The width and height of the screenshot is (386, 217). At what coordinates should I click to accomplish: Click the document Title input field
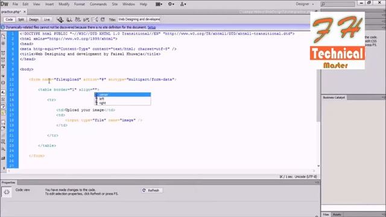coord(139,19)
